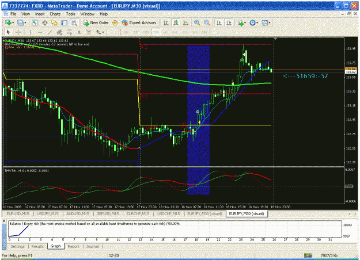The height and width of the screenshot is (260, 360).
Task: Select the Vertical Line tool
Action: [30, 32]
